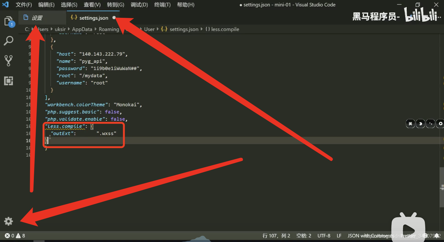Image resolution: width=444 pixels, height=242 pixels.
Task: Expand the Roaming breadcrumb item
Action: (109, 29)
